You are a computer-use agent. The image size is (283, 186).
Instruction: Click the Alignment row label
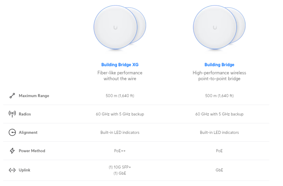point(28,132)
